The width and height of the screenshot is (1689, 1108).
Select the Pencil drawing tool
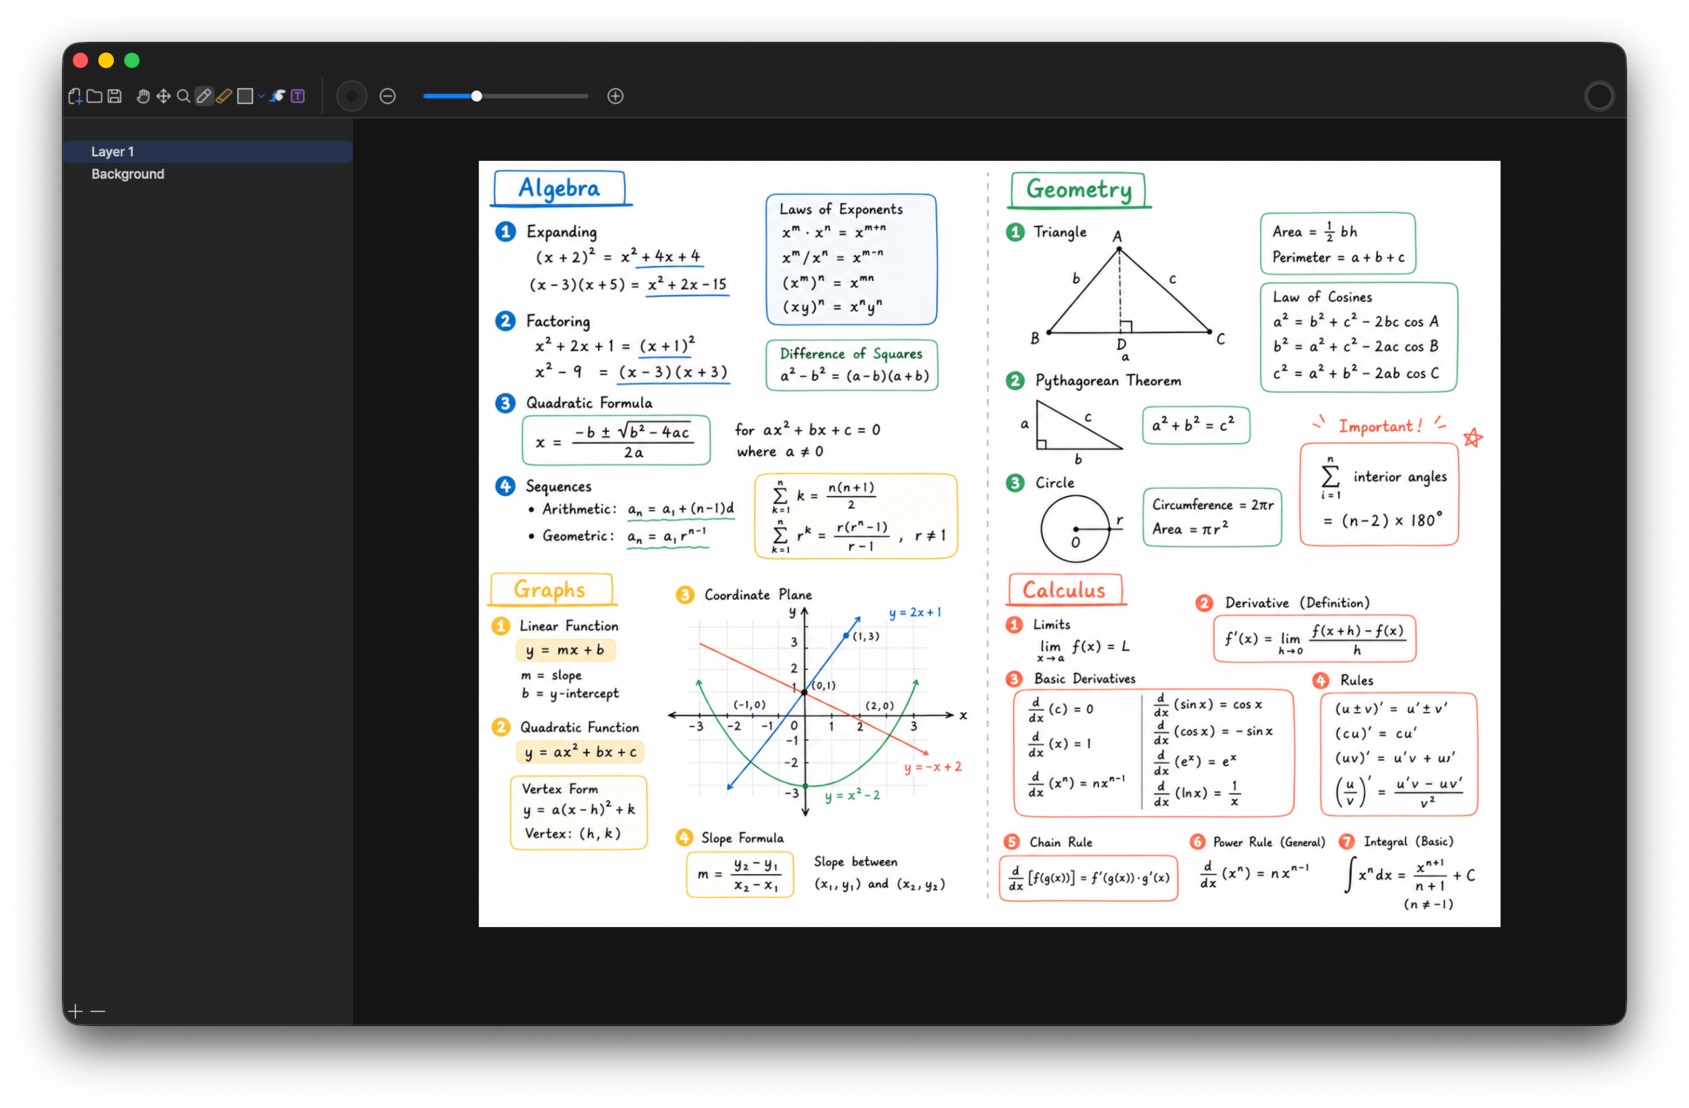204,97
